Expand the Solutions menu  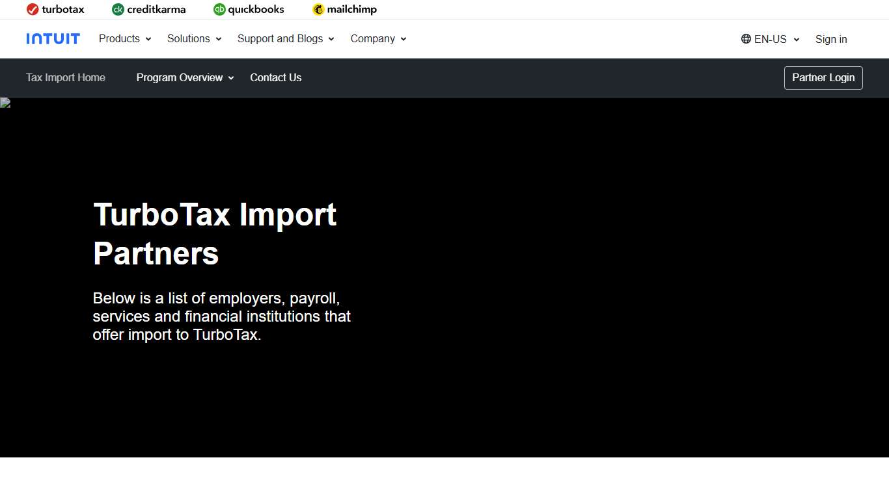(x=193, y=39)
